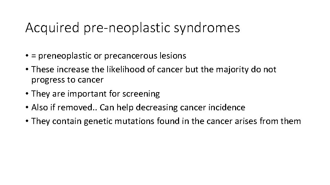Click the slide title 'Acquired pre-neoplastic syndromes'
330x185 pixels.
pos(133,28)
